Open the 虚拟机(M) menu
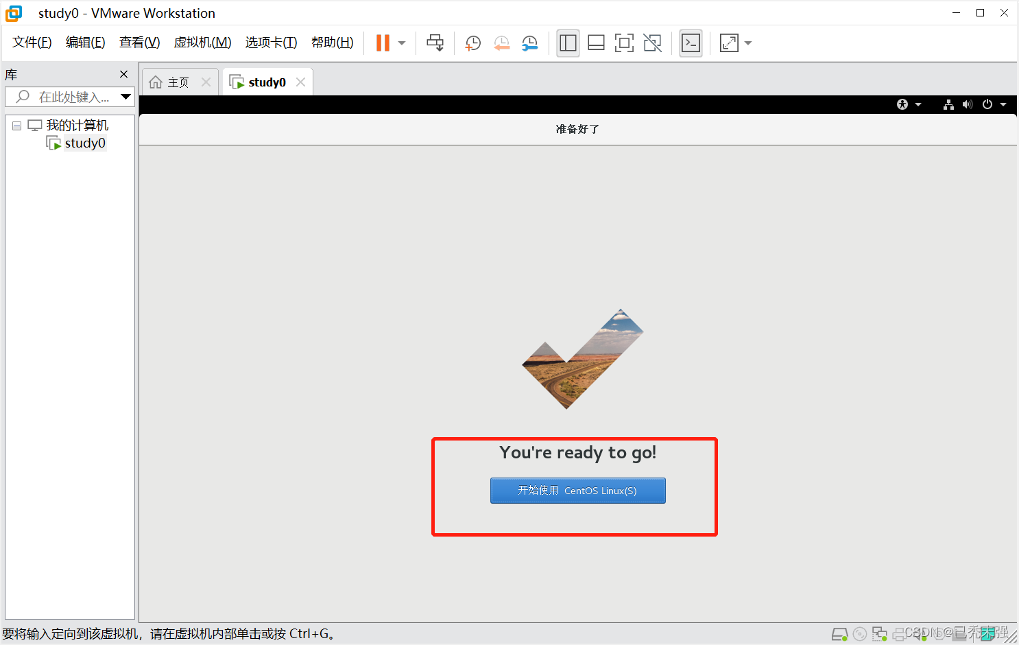The width and height of the screenshot is (1019, 645). tap(203, 43)
